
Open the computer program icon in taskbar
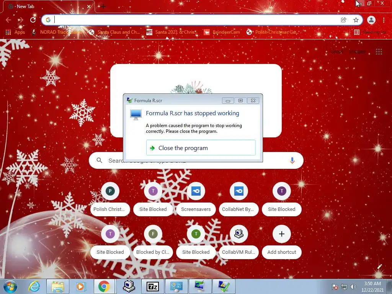[x=129, y=286]
